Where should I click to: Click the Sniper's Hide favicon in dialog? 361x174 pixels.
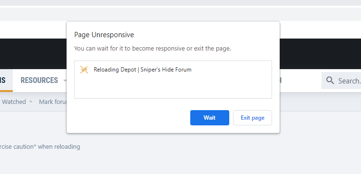tap(84, 70)
